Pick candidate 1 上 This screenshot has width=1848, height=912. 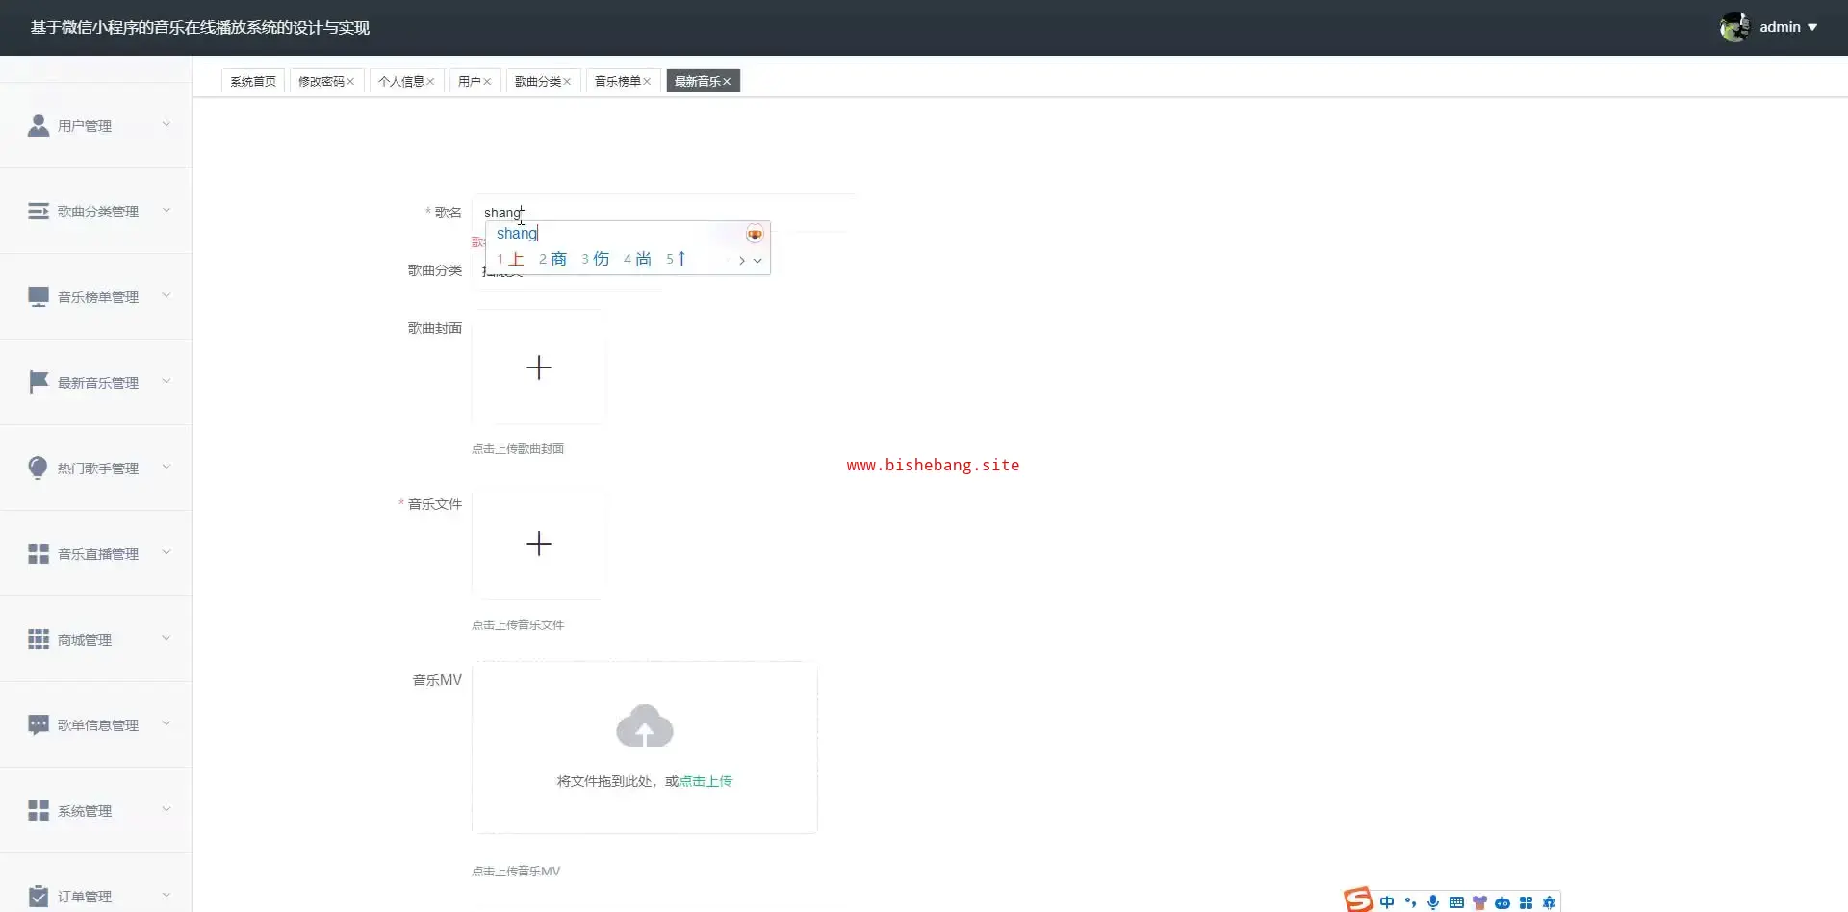pos(510,259)
